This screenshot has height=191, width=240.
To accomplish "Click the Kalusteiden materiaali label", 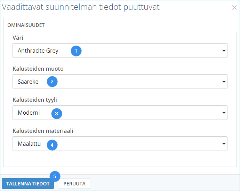I will (43, 131).
